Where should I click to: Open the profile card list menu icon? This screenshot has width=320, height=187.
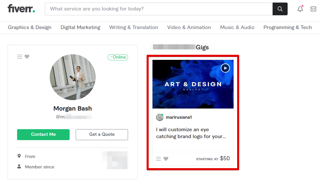point(20,57)
